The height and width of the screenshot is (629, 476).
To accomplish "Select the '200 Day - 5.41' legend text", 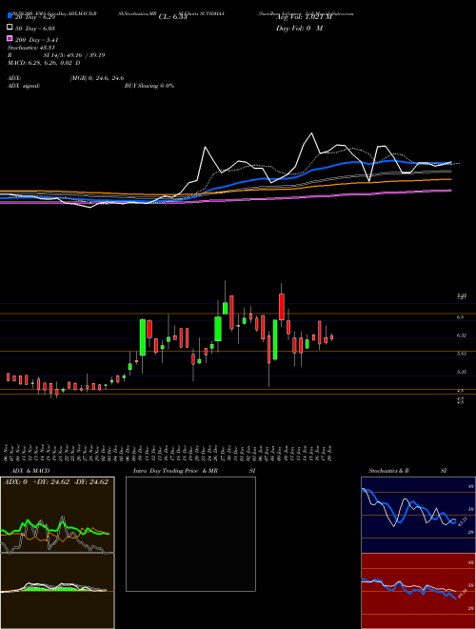I will point(37,40).
